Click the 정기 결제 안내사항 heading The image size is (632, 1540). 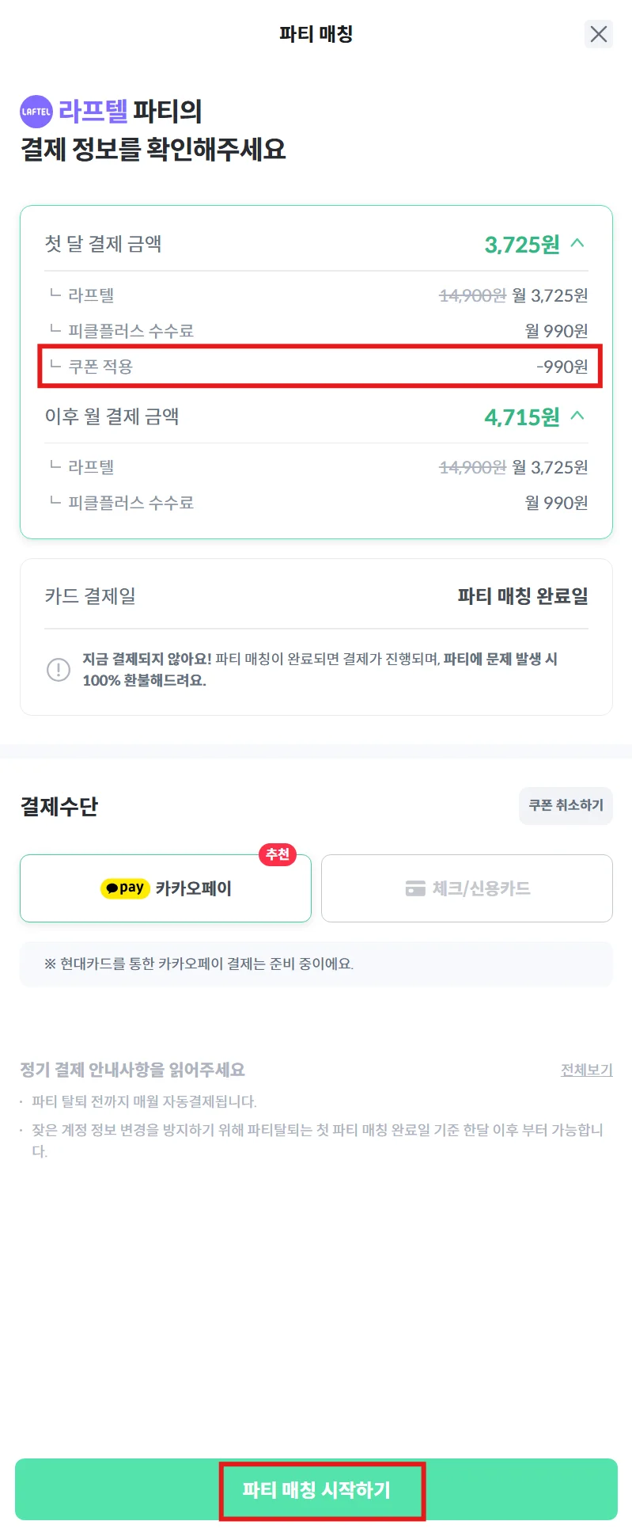click(133, 1070)
